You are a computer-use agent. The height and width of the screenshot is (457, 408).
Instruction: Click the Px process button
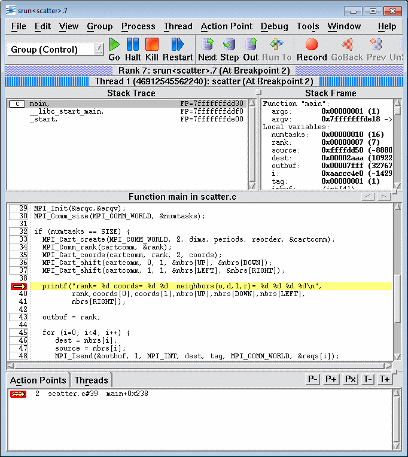(x=350, y=379)
